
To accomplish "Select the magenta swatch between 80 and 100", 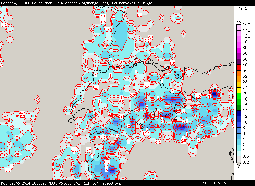I will tap(239, 44).
